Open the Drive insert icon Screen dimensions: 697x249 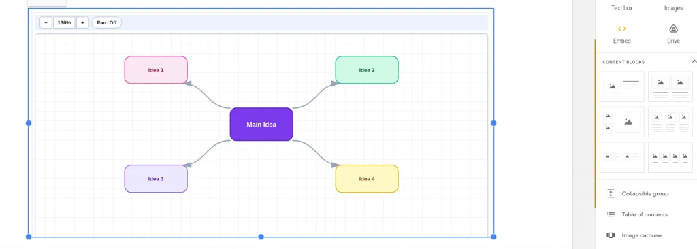[x=673, y=29]
